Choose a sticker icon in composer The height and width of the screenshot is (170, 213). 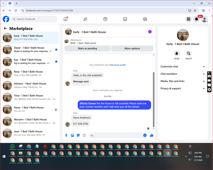click(x=78, y=136)
